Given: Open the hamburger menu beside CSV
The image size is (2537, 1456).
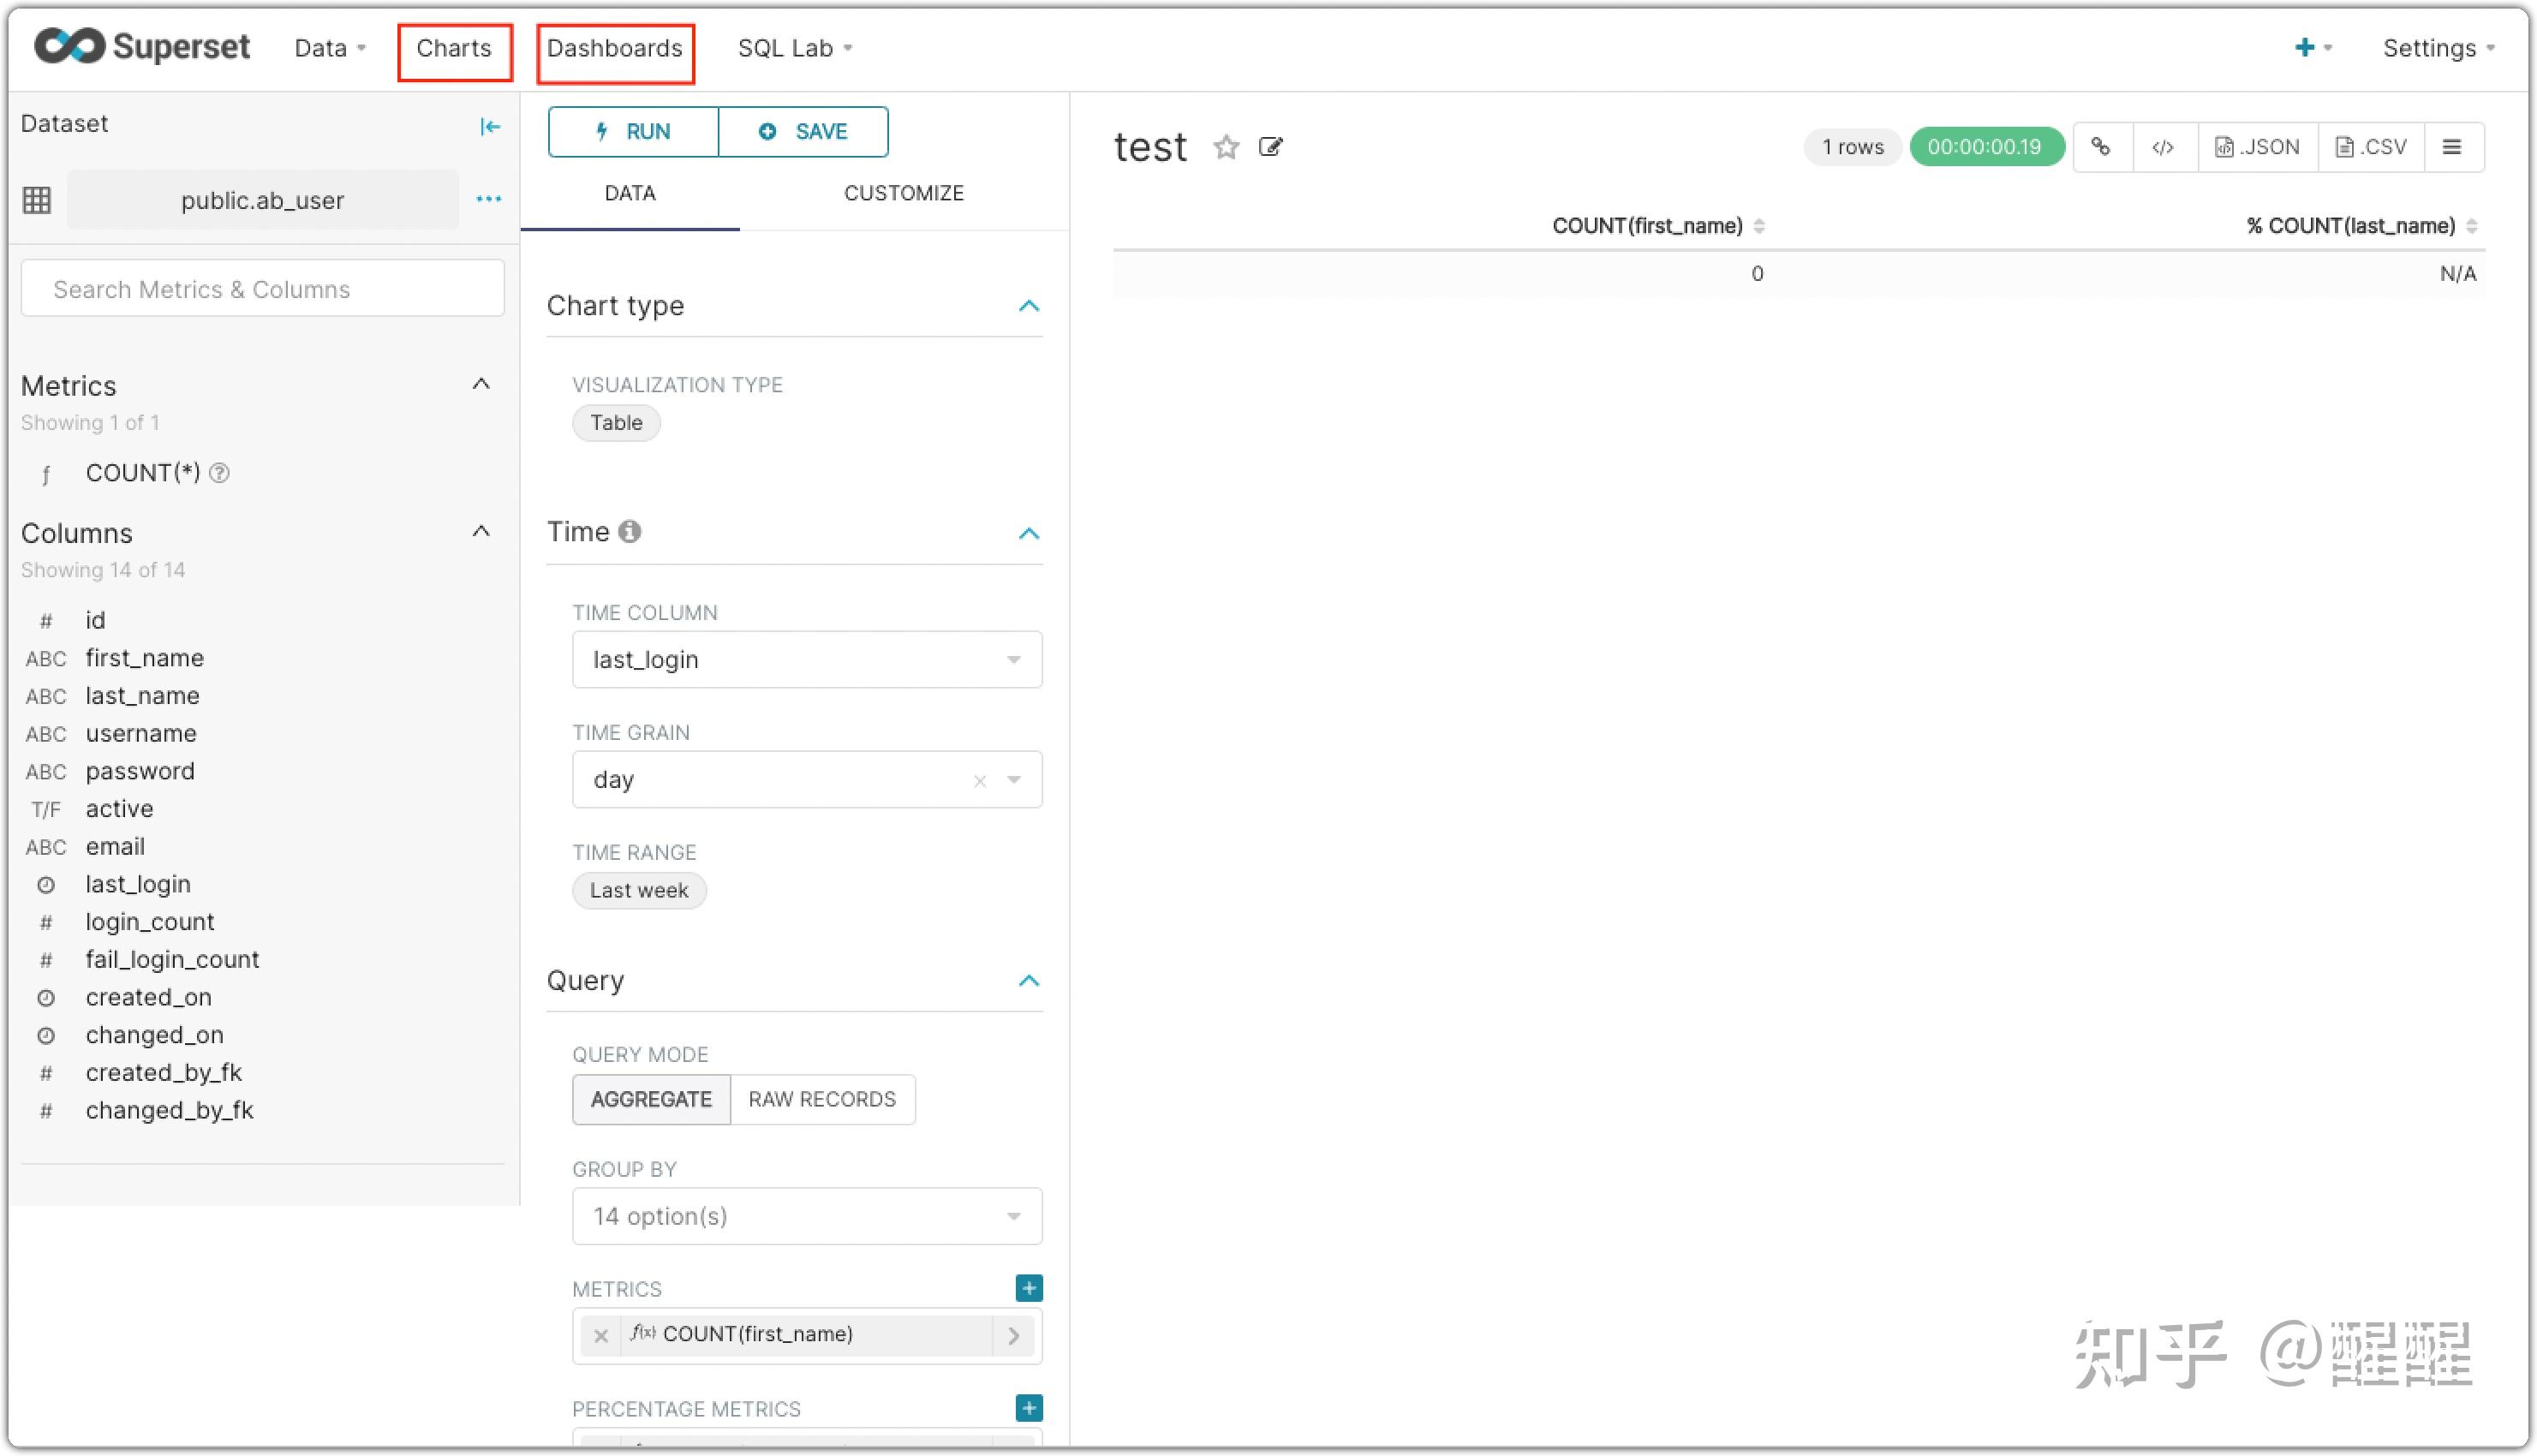Looking at the screenshot, I should click(2451, 147).
